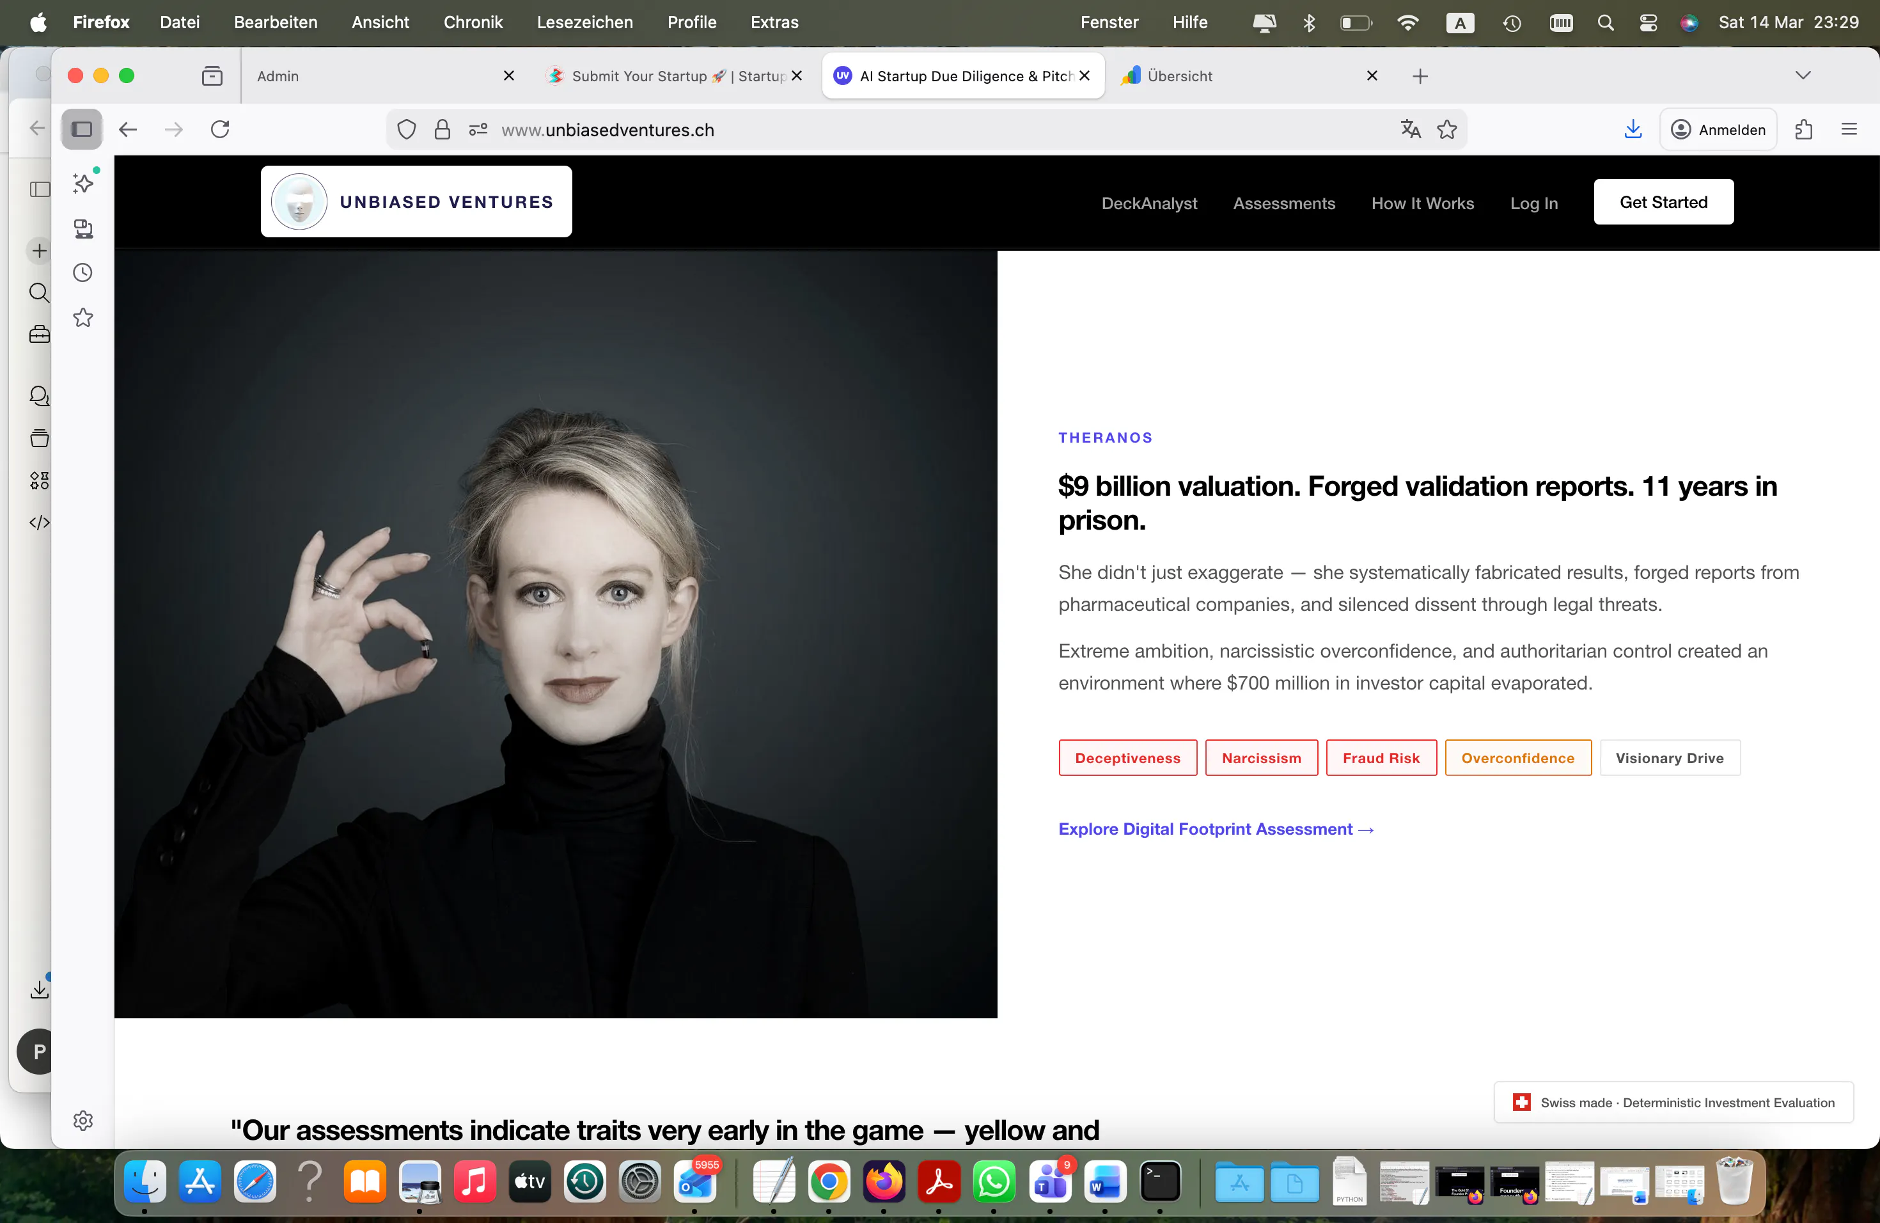Click Explore Digital Footprint Assessment link

pos(1216,829)
